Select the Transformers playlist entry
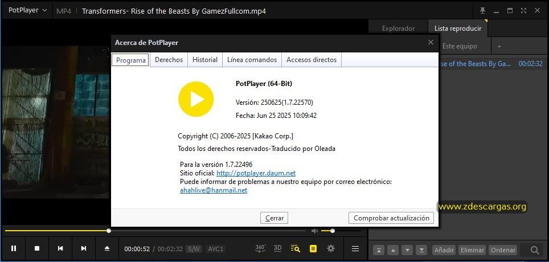 pos(491,64)
